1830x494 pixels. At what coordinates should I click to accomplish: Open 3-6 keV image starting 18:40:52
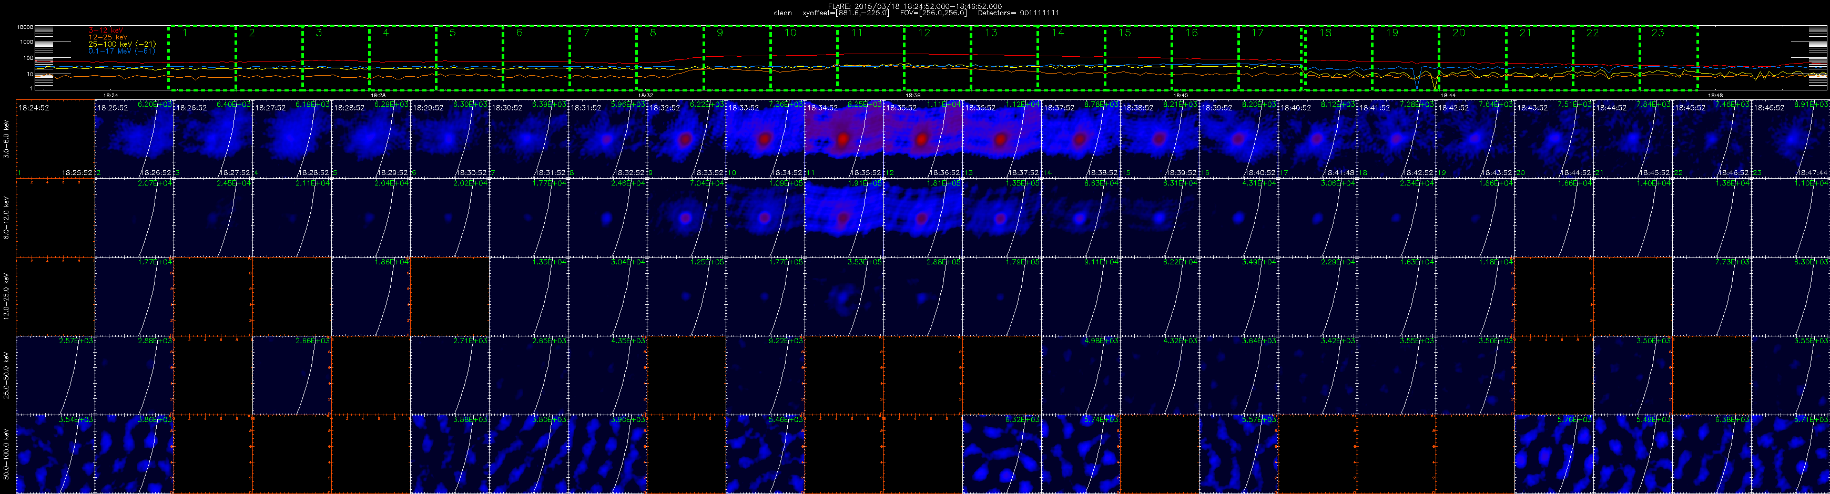click(x=1317, y=139)
